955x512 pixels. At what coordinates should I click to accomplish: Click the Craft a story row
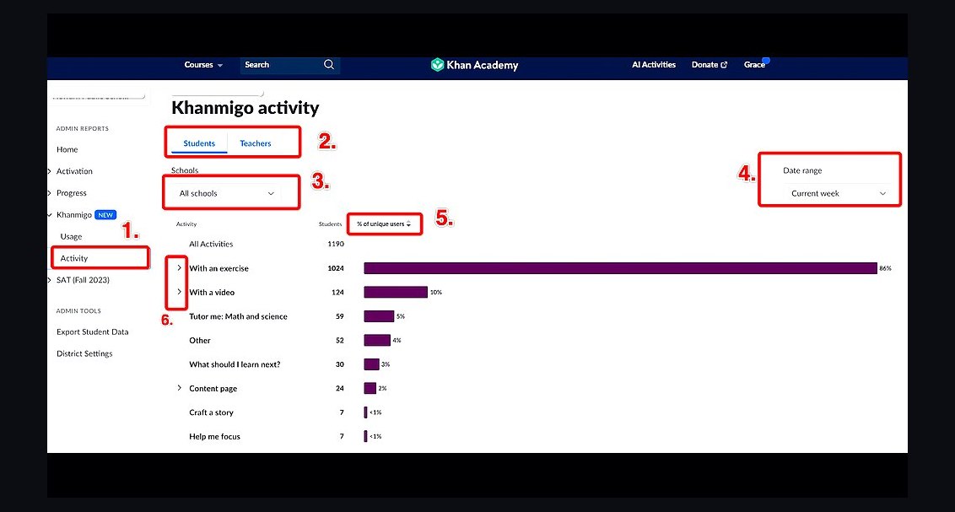pyautogui.click(x=212, y=412)
